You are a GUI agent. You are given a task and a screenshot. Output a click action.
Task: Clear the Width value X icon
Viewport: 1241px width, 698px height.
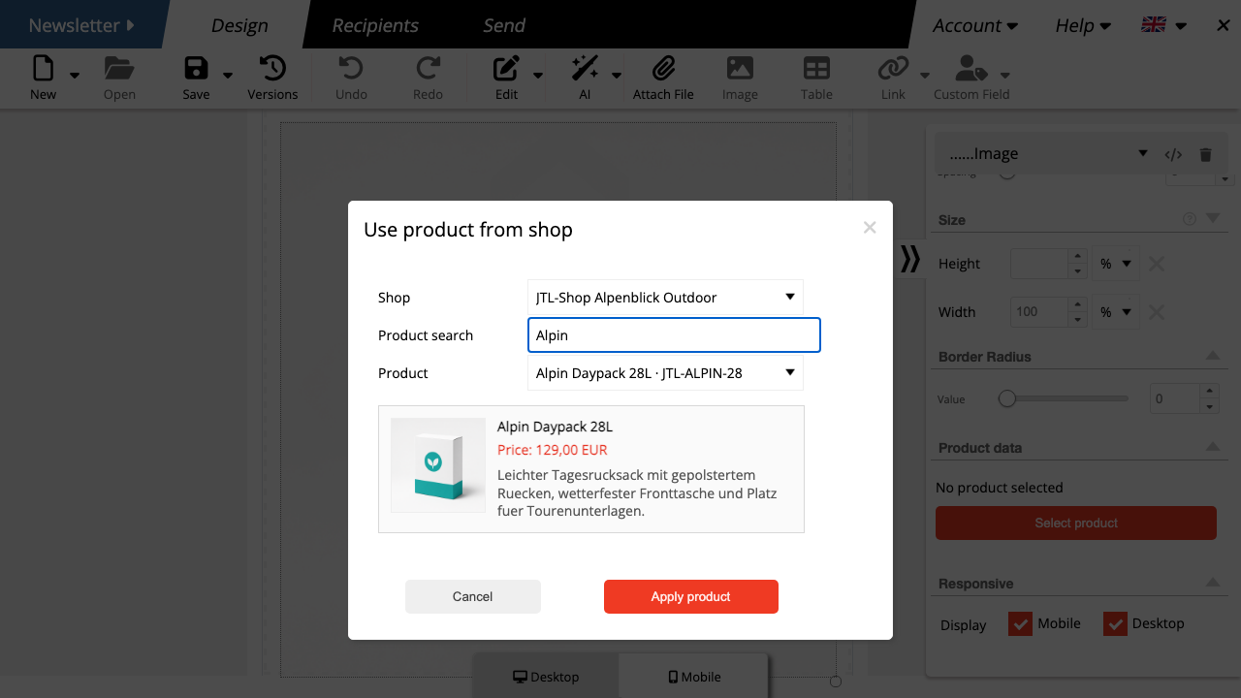tap(1157, 312)
